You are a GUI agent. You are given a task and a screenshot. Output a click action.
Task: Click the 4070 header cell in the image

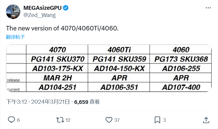coord(57,50)
